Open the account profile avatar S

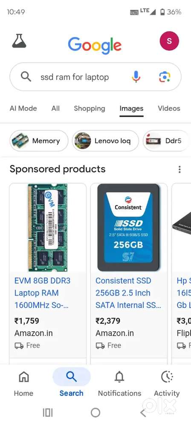[169, 41]
